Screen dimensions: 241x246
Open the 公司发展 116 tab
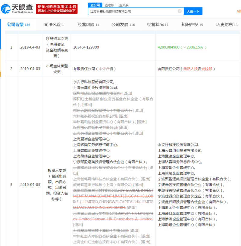pos(123,25)
